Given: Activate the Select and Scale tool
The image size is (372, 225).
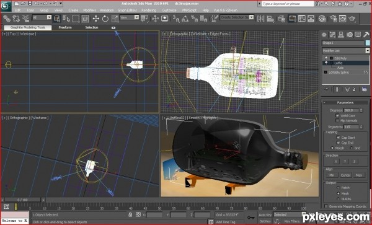Looking at the screenshot, I should pyautogui.click(x=115, y=19).
